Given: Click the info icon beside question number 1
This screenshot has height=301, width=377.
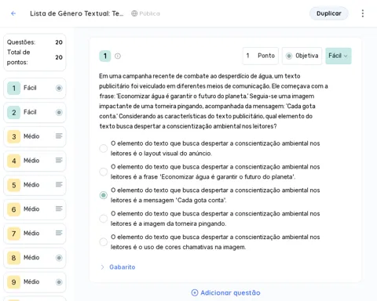Looking at the screenshot, I should coord(118,56).
